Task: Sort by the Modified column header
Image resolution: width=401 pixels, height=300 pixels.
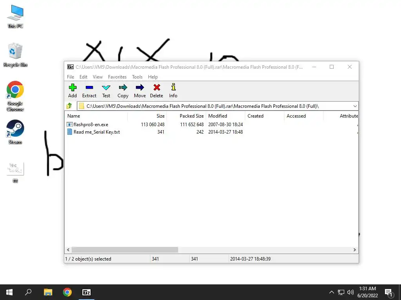Action: click(x=225, y=116)
